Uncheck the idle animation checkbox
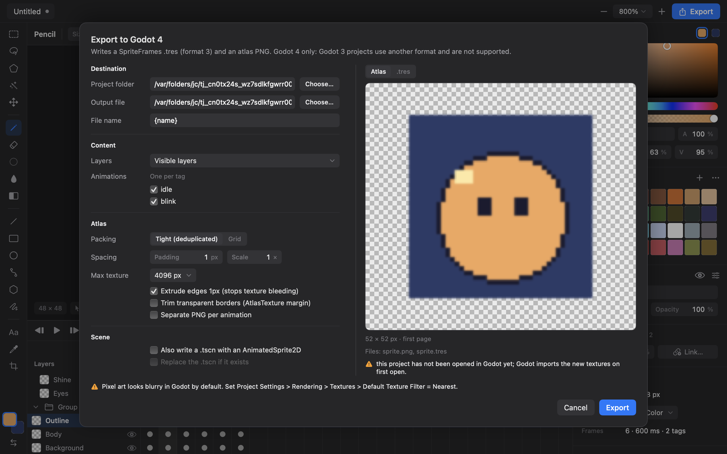This screenshot has width=727, height=454. point(154,190)
